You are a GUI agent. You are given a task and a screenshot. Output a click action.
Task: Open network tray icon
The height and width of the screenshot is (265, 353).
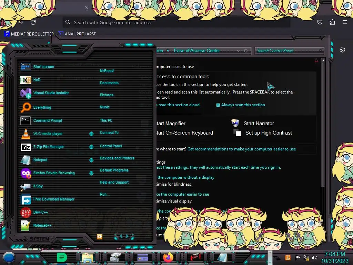click(306, 257)
